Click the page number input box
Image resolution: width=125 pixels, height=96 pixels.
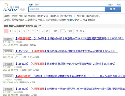click(62, 31)
